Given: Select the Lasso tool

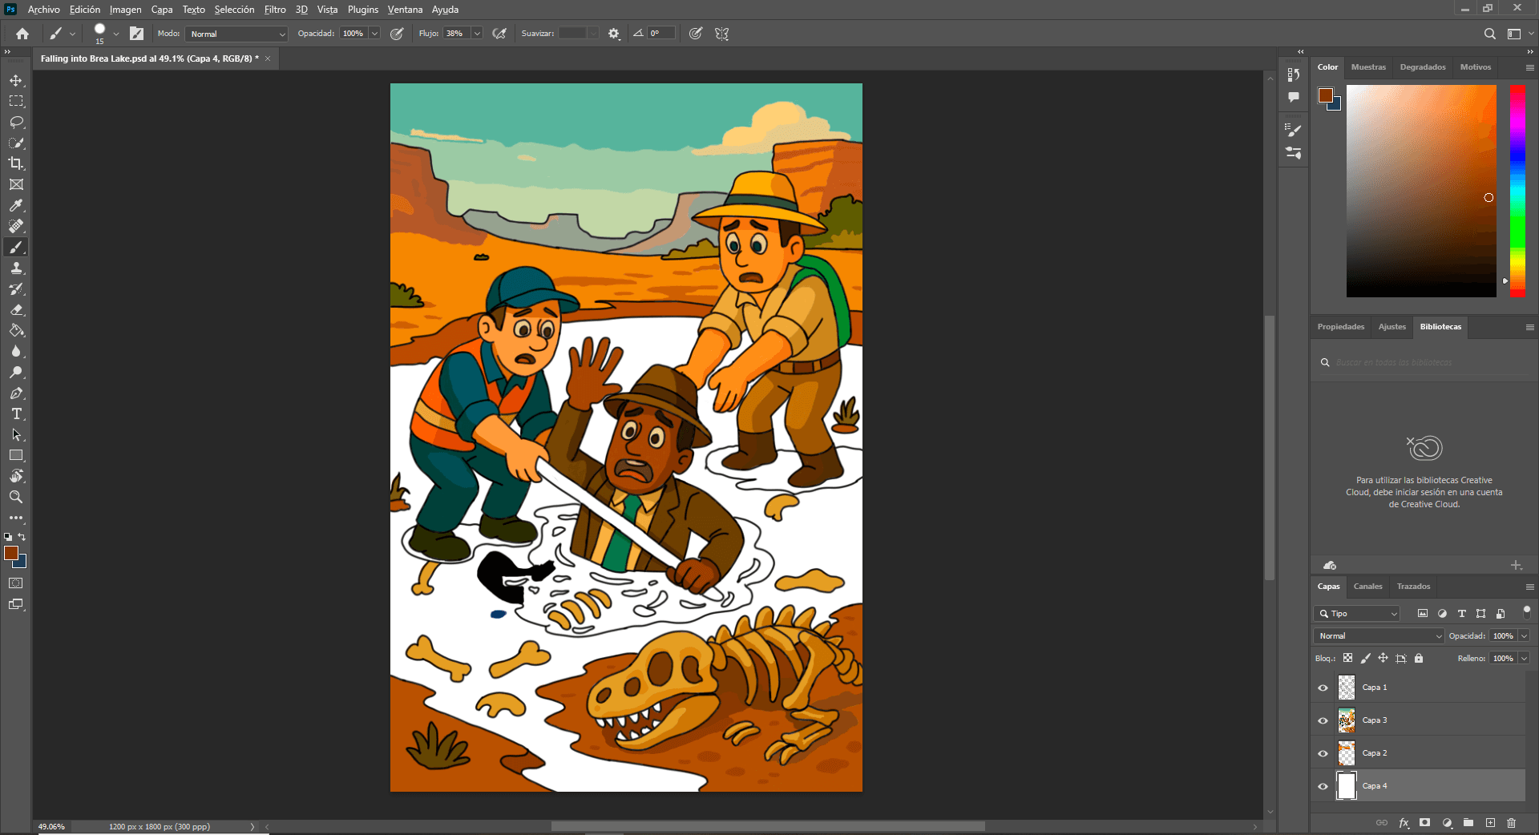Looking at the screenshot, I should coord(16,122).
